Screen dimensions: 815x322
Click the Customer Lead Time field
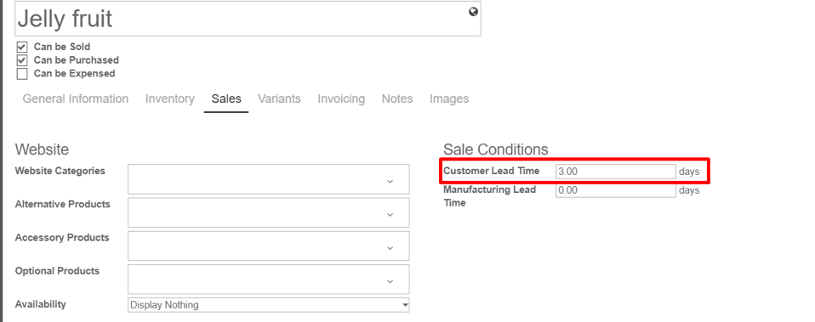point(615,172)
